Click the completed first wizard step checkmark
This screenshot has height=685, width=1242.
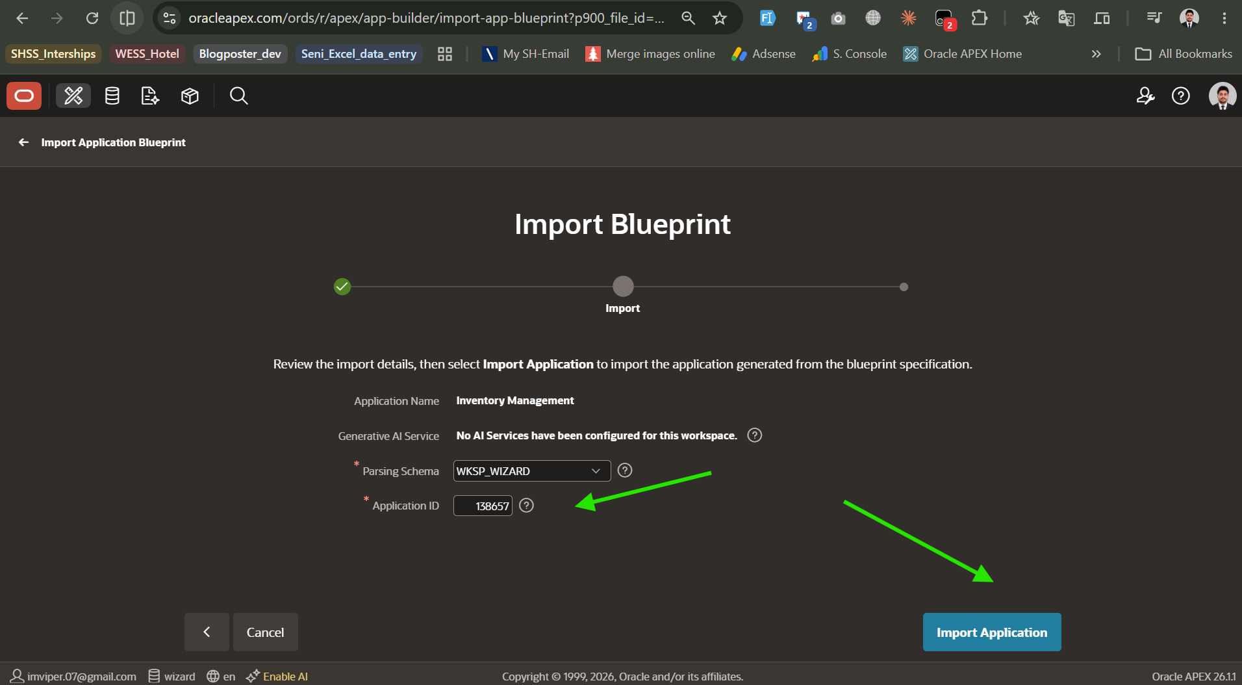pyautogui.click(x=342, y=287)
